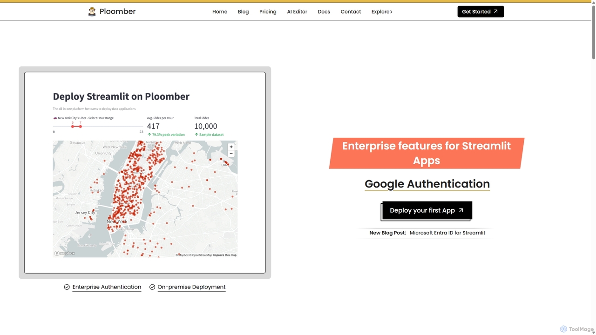596x335 pixels.
Task: Click the 79.3% peak variation text
Action: tap(166, 134)
